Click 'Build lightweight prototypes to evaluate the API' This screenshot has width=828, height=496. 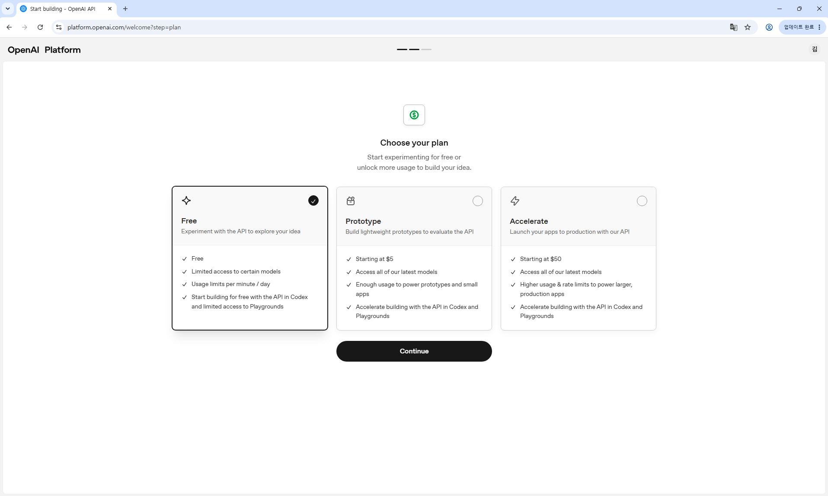pyautogui.click(x=409, y=232)
